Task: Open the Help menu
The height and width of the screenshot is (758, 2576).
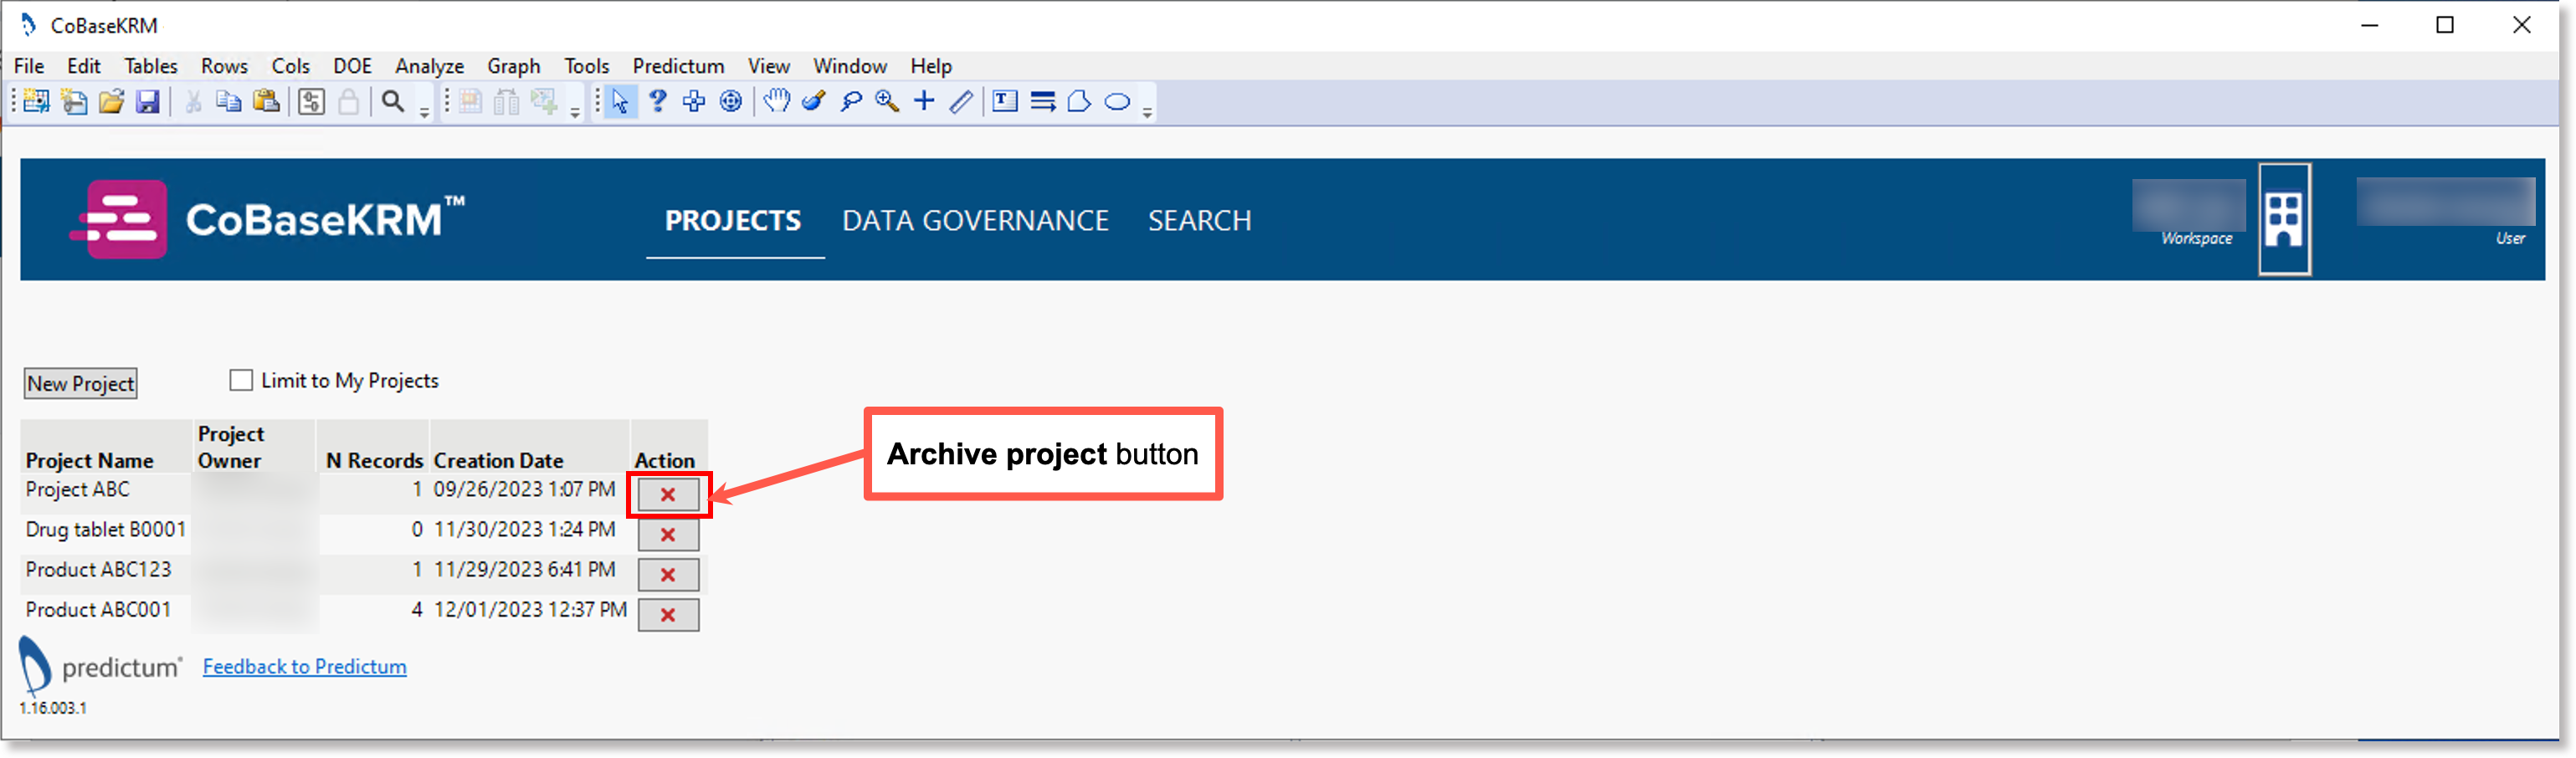Action: coord(931,66)
